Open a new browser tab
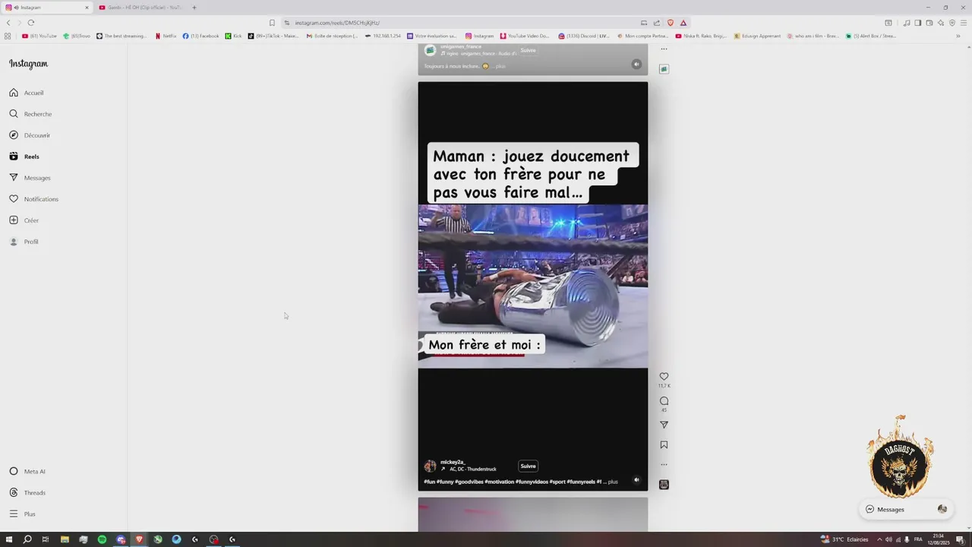The height and width of the screenshot is (547, 972). coord(194,8)
